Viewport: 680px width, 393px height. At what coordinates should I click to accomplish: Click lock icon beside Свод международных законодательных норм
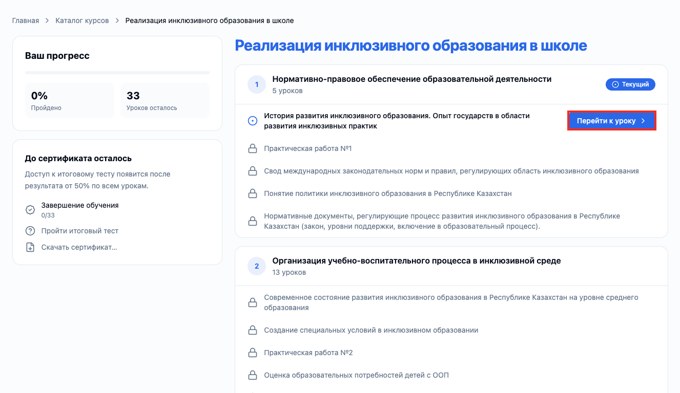(x=252, y=171)
